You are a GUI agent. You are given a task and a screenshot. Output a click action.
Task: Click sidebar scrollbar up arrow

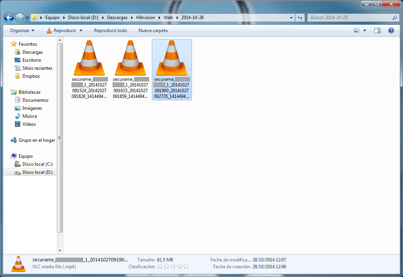60,40
